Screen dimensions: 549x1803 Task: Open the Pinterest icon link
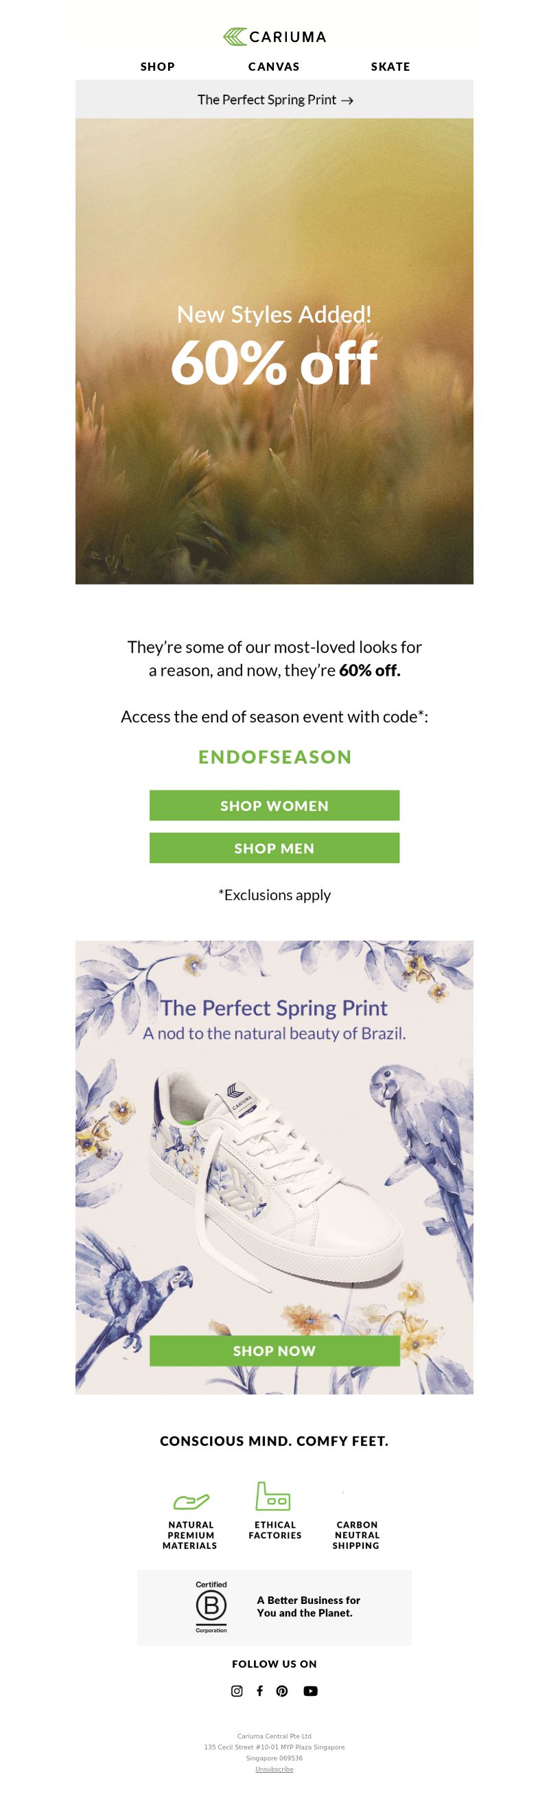282,1690
